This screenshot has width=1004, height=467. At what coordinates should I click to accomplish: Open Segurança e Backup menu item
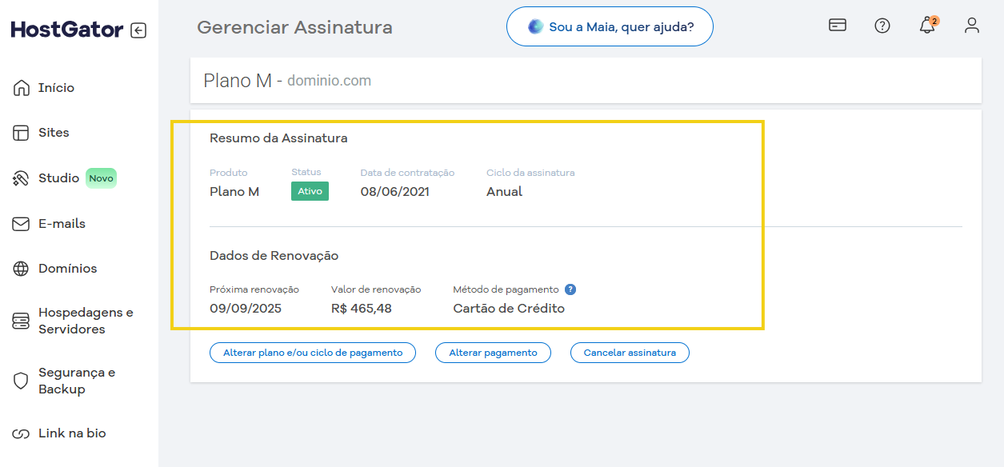point(77,381)
